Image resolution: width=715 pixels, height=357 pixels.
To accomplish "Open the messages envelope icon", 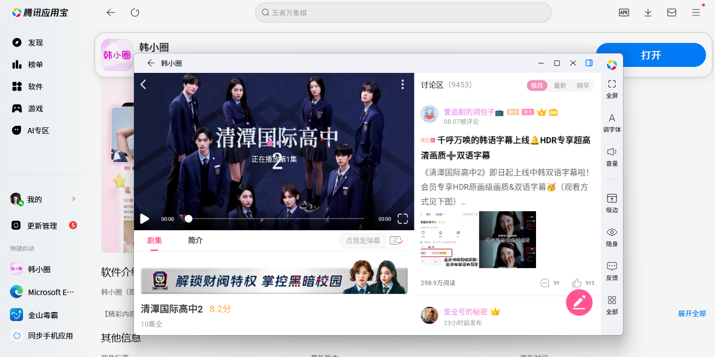I will [x=672, y=12].
